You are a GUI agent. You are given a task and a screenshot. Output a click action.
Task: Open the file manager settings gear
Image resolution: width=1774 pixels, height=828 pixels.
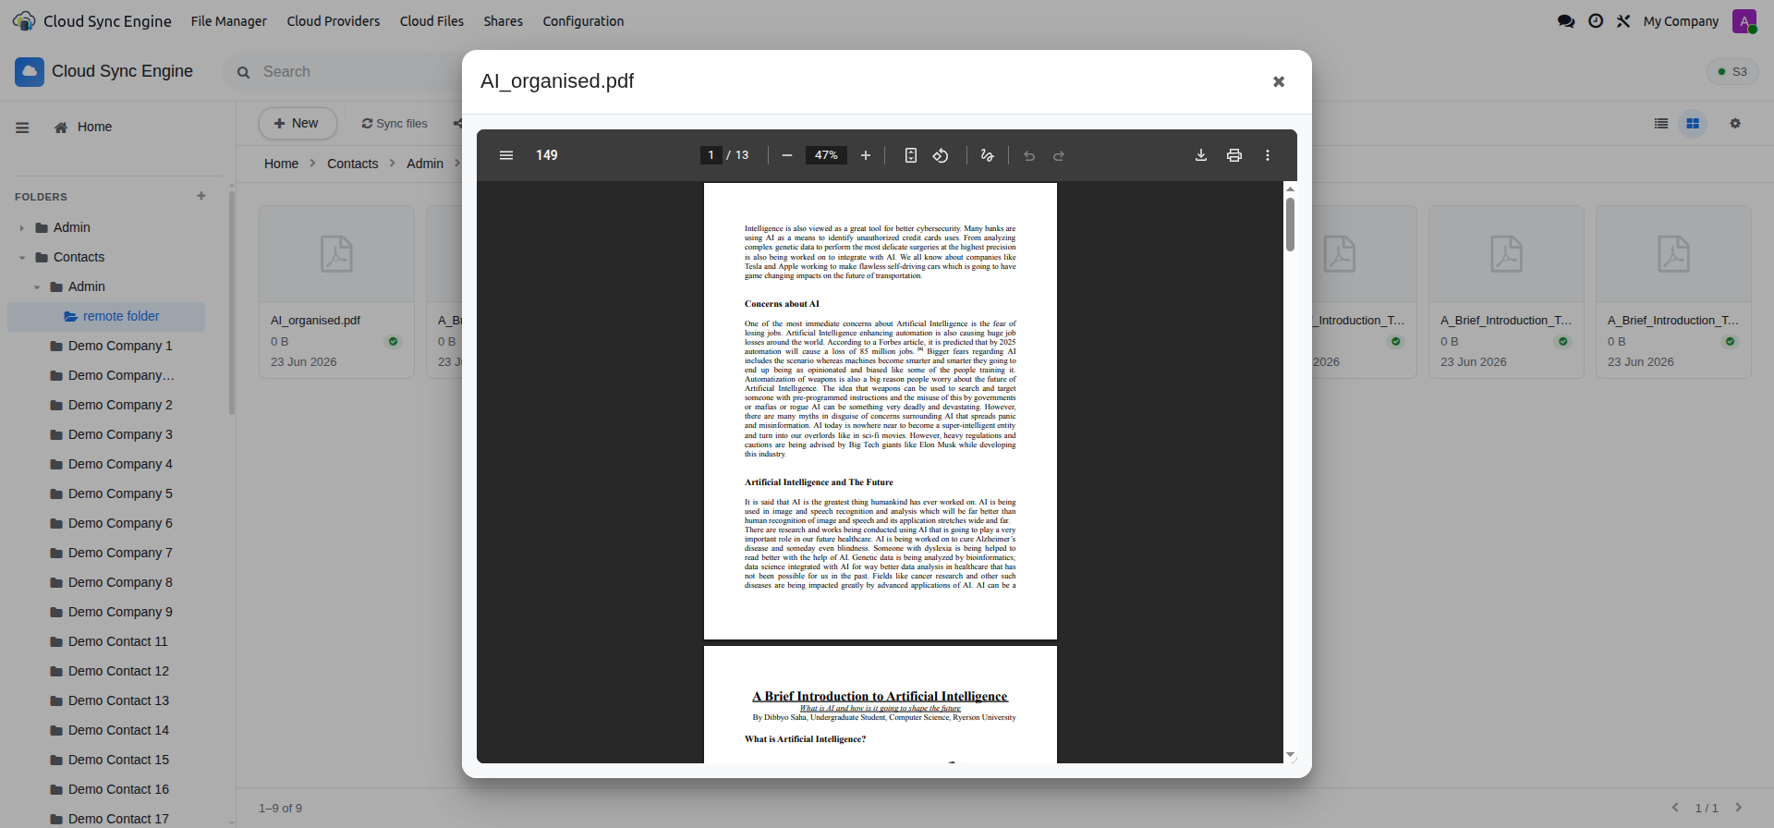[1735, 123]
